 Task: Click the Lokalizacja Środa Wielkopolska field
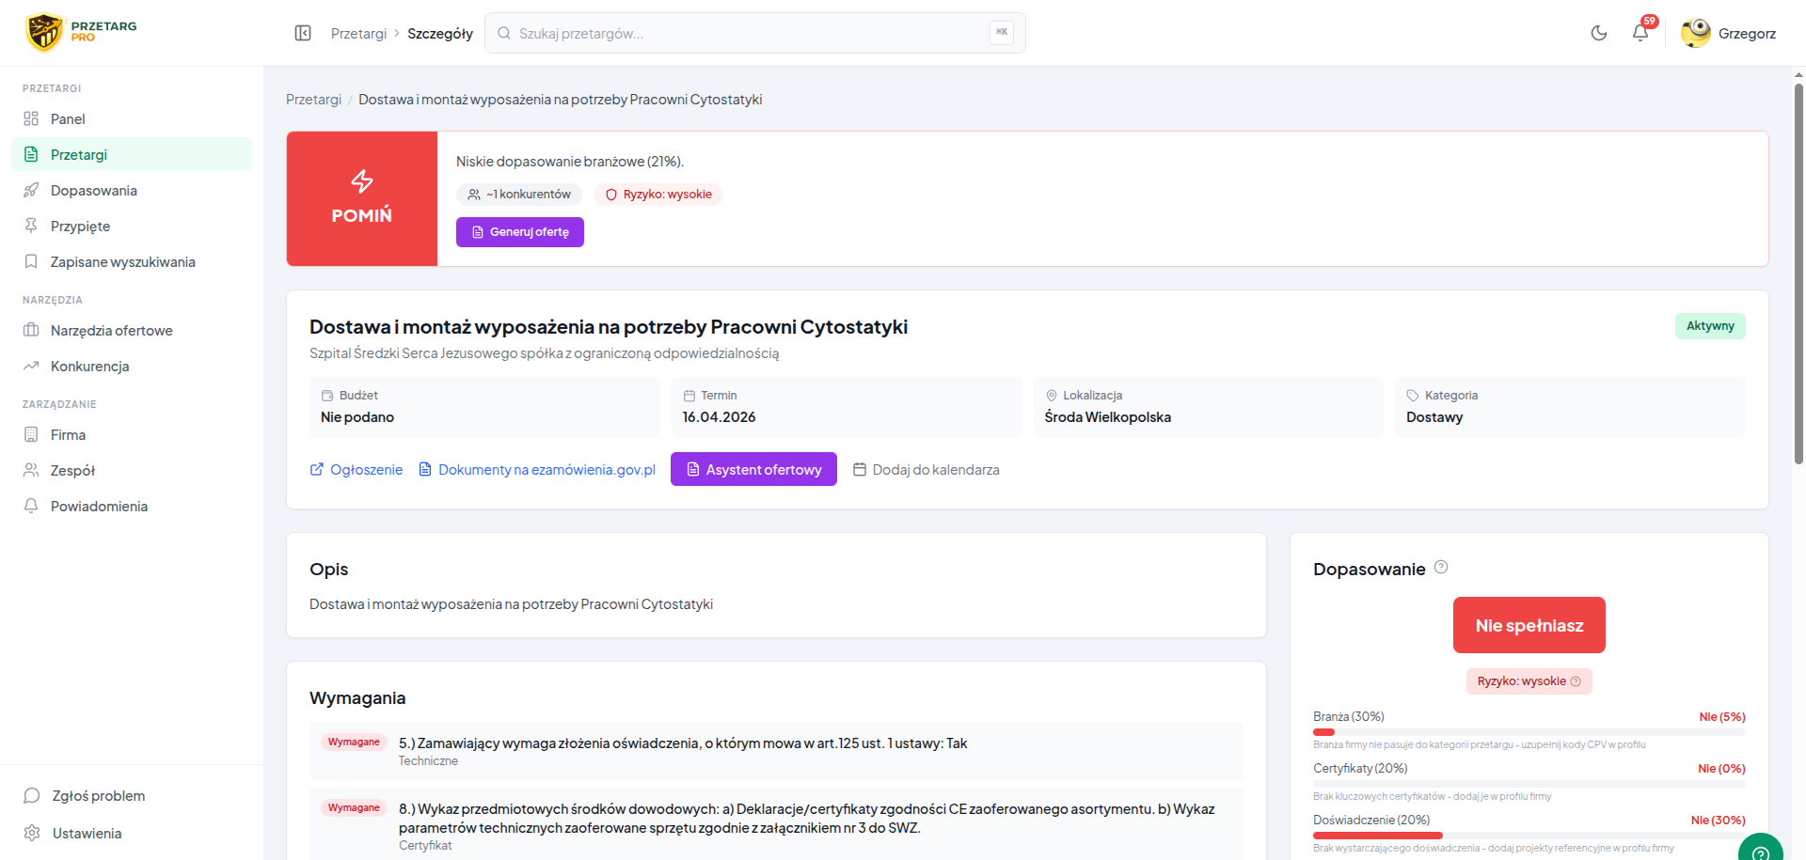[x=1209, y=407]
